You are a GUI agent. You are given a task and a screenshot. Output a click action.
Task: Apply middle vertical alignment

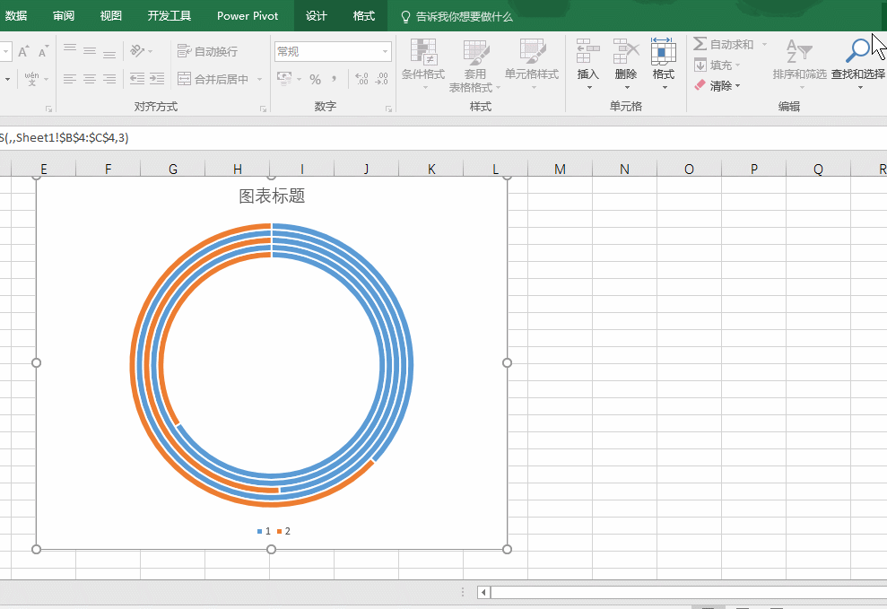click(90, 51)
